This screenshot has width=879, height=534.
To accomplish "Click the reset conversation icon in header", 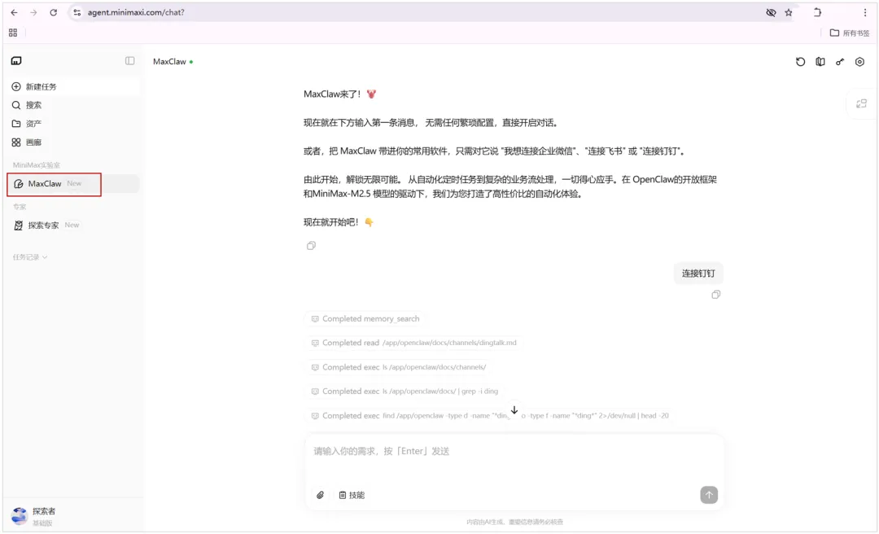I will [801, 62].
